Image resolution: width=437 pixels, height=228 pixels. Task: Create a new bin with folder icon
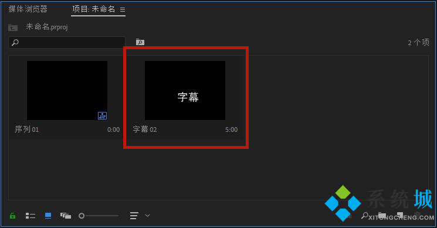point(382,216)
